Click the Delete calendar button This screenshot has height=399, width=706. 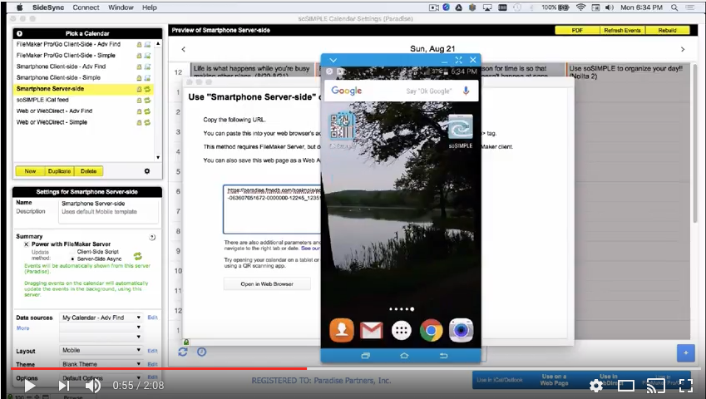(x=89, y=171)
